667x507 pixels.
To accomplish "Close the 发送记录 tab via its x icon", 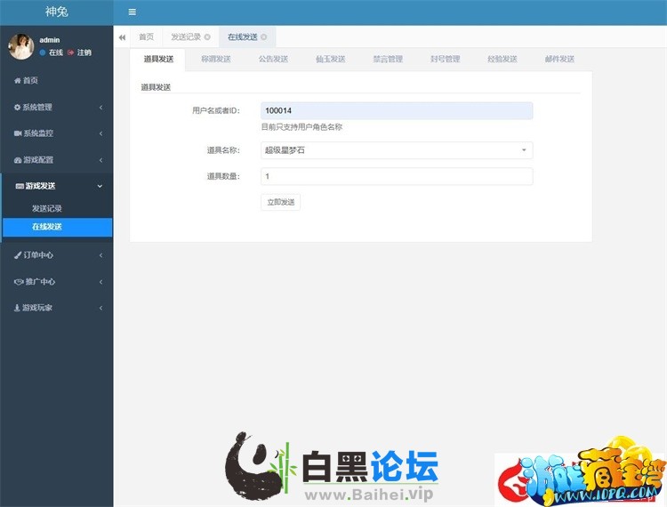I will (207, 37).
